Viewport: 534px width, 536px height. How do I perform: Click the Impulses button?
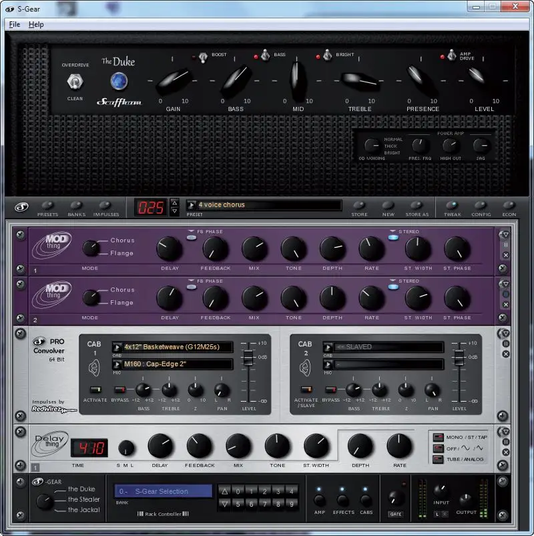point(105,205)
